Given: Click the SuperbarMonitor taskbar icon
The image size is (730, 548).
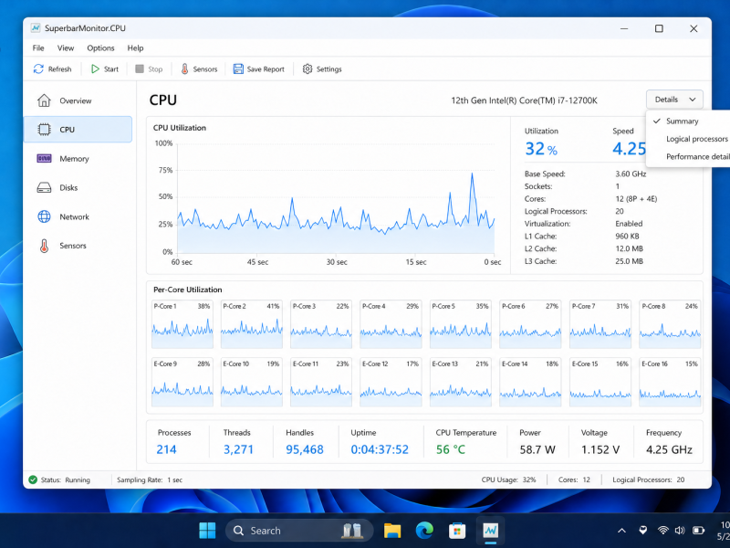Looking at the screenshot, I should pyautogui.click(x=491, y=531).
